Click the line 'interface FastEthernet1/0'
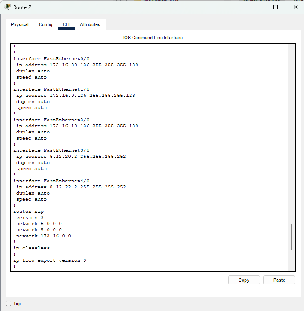Screen dimensions: 304x311 tap(51, 89)
